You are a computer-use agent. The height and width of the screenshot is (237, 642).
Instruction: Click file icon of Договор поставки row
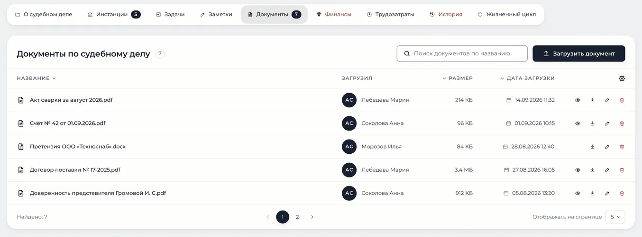[20, 170]
